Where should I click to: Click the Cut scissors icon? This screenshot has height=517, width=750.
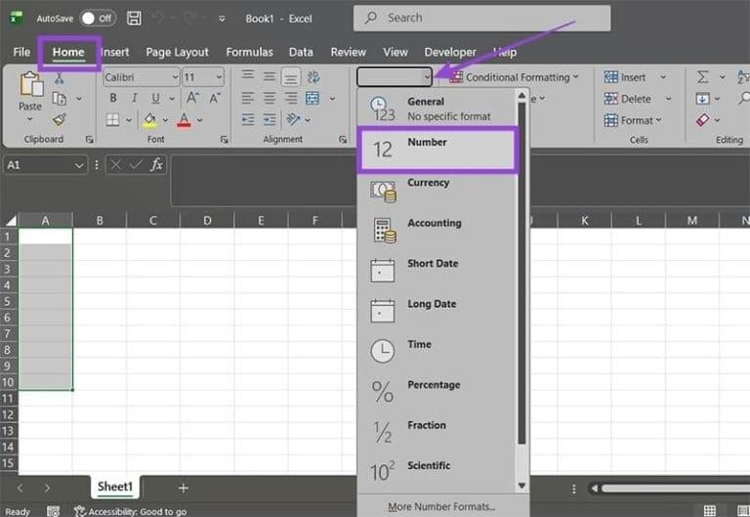point(60,78)
